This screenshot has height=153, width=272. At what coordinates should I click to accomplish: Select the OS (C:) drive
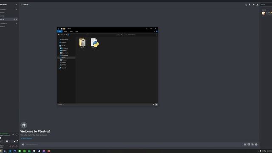pyautogui.click(x=64, y=65)
